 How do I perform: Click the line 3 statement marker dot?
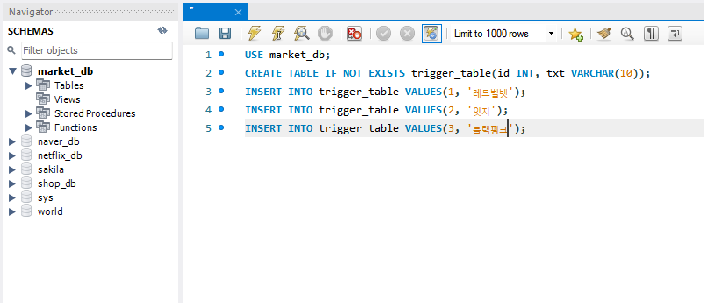(x=221, y=91)
